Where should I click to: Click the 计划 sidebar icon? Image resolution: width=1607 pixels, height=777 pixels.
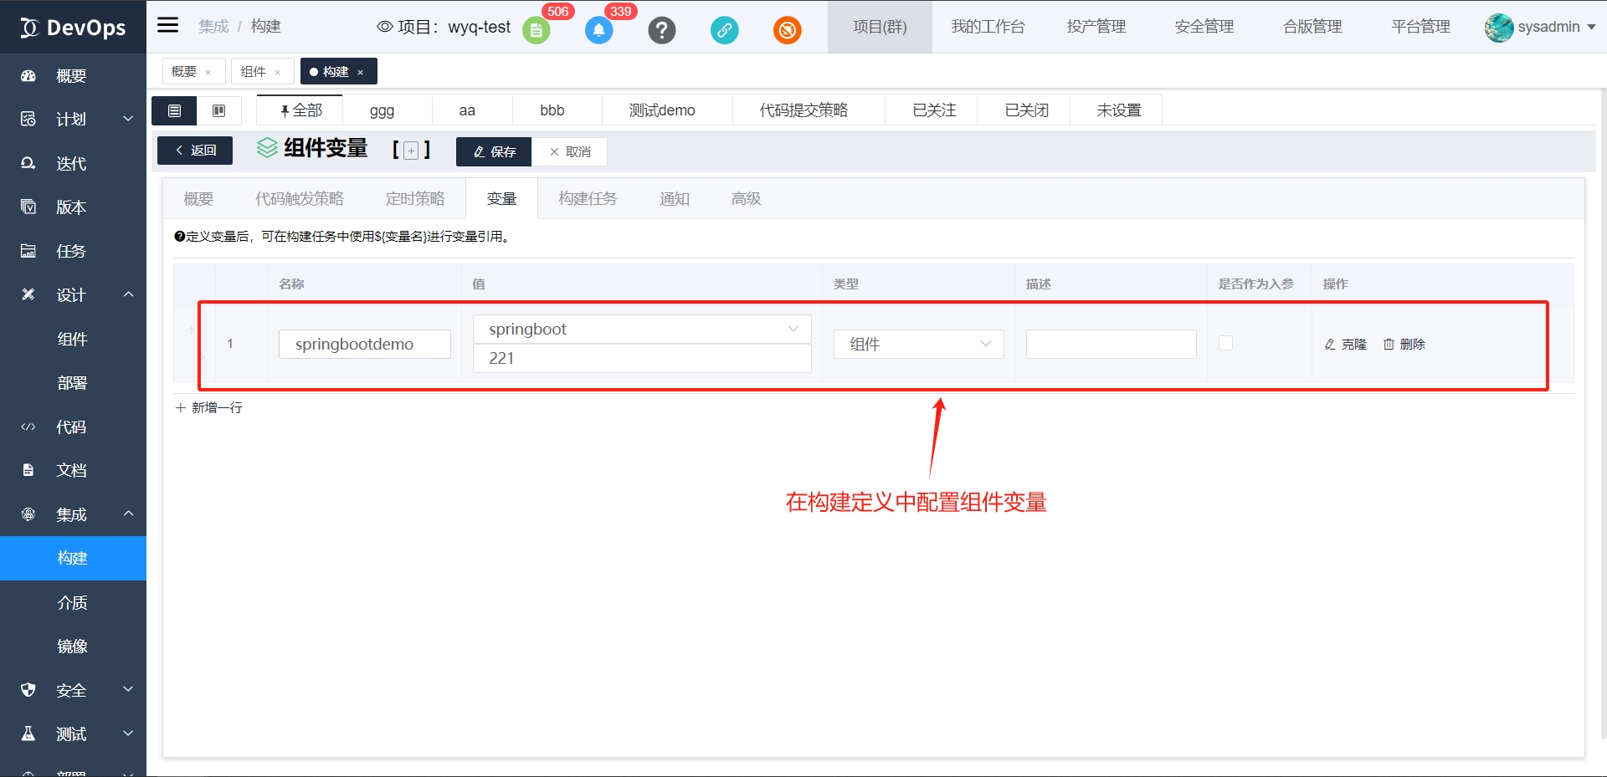click(x=28, y=119)
